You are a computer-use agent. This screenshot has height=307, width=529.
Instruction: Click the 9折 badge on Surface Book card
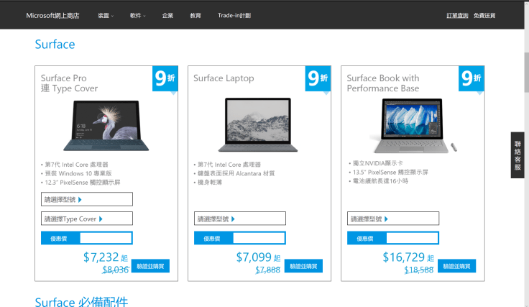pos(471,79)
